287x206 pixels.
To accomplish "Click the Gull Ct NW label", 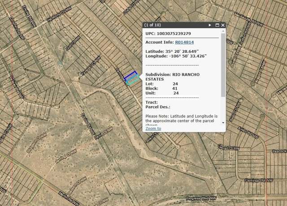I will pos(73,43).
